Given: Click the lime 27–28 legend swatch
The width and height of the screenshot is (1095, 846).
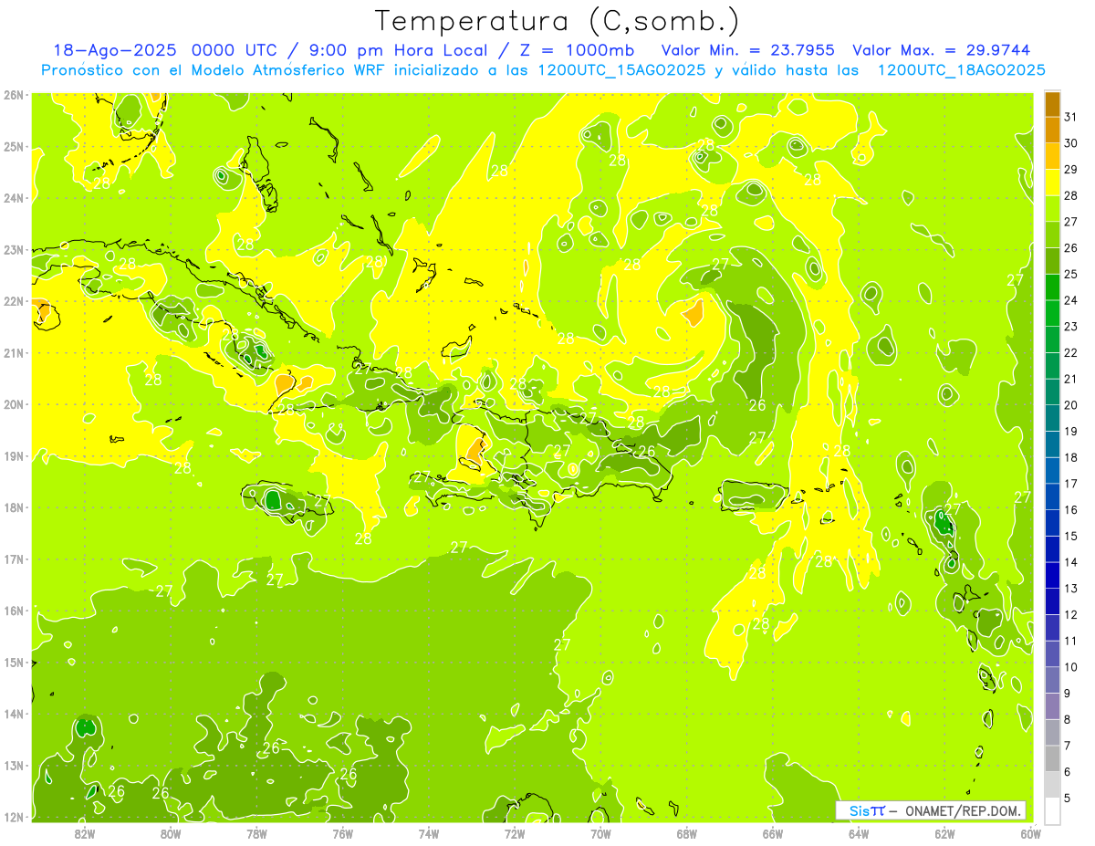Looking at the screenshot, I should 1052,209.
